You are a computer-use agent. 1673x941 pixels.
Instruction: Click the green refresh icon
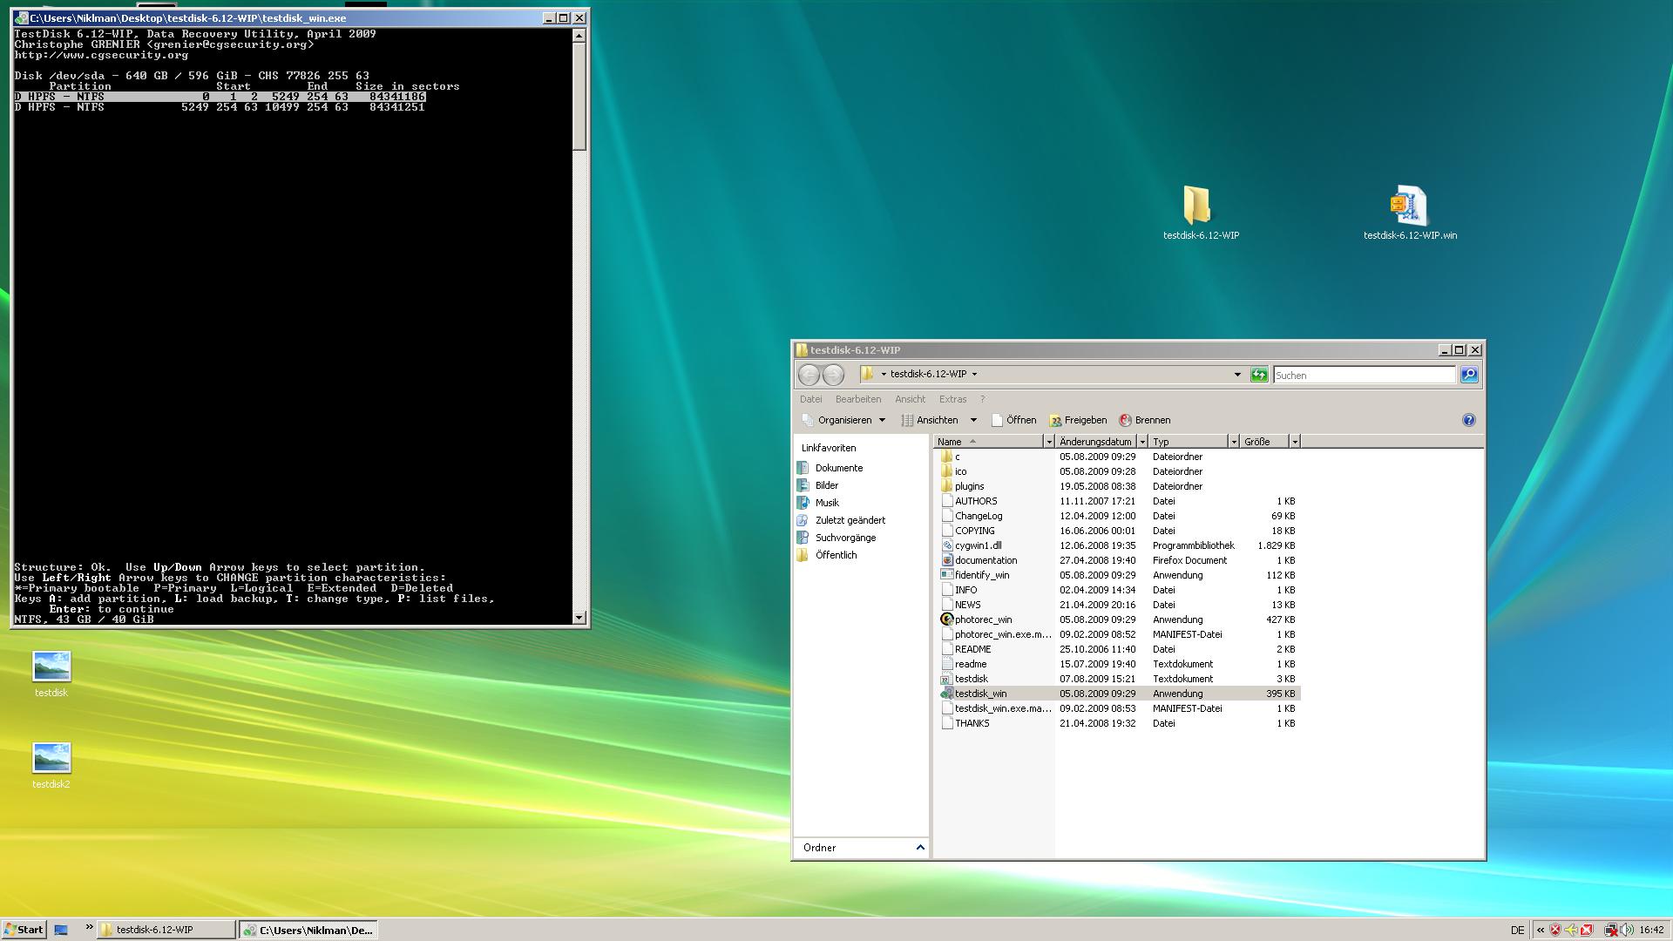(x=1258, y=375)
